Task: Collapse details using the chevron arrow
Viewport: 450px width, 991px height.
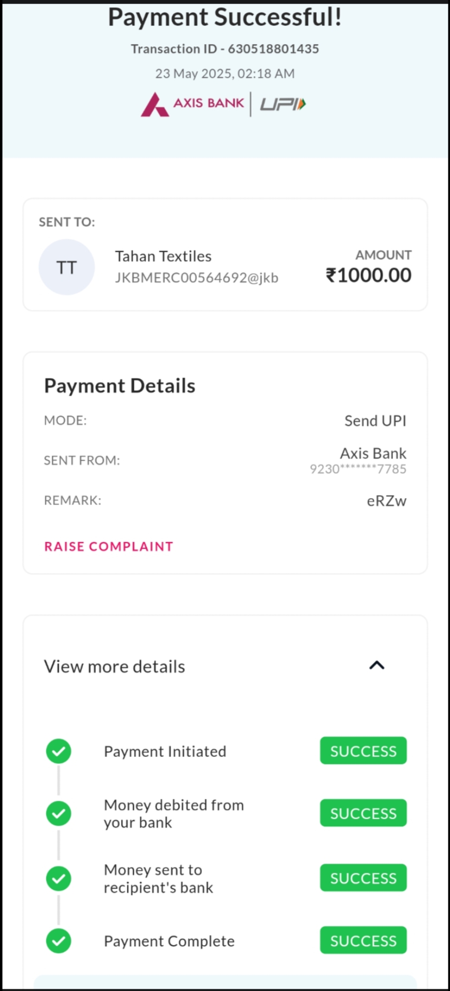Action: pos(377,665)
